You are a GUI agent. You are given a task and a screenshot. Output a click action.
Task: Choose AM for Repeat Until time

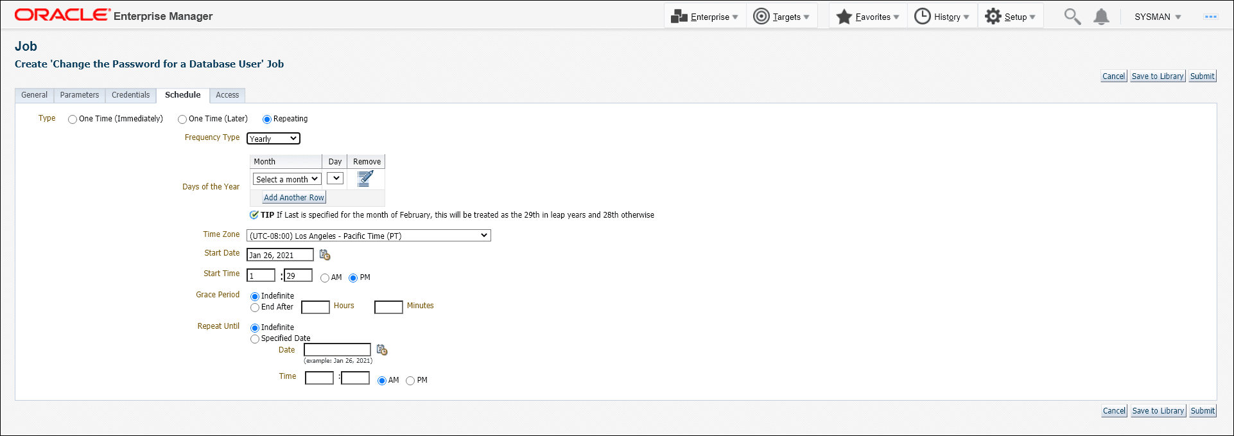382,381
